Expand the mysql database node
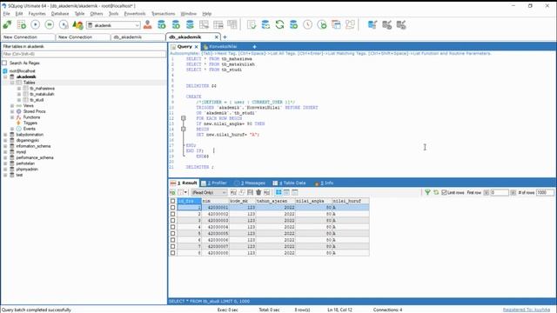The width and height of the screenshot is (557, 313). point(5,152)
